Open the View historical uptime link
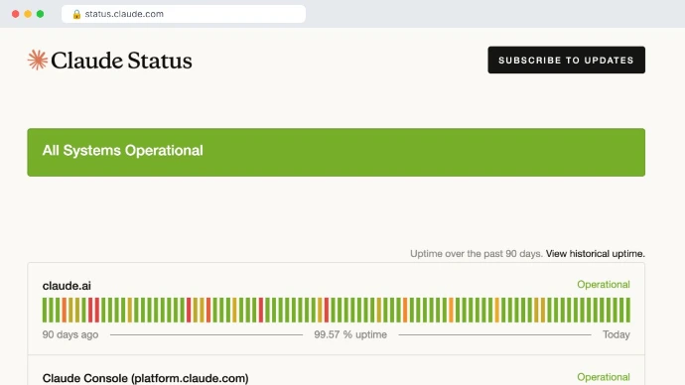Image resolution: width=685 pixels, height=385 pixels. 595,254
